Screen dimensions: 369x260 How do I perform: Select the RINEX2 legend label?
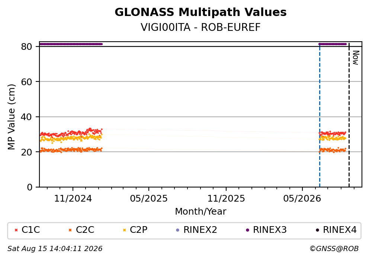click(x=200, y=230)
